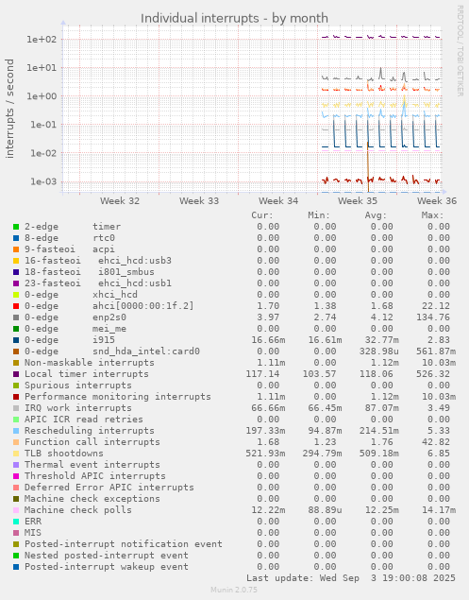
Task: Click the Munin 2.0.75 footer text
Action: pyautogui.click(x=234, y=590)
